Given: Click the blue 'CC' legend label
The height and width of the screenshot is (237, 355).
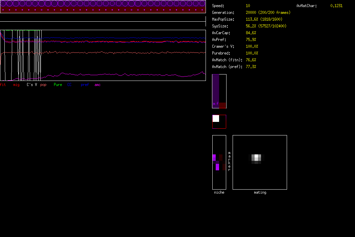Looking at the screenshot, I should [70, 85].
